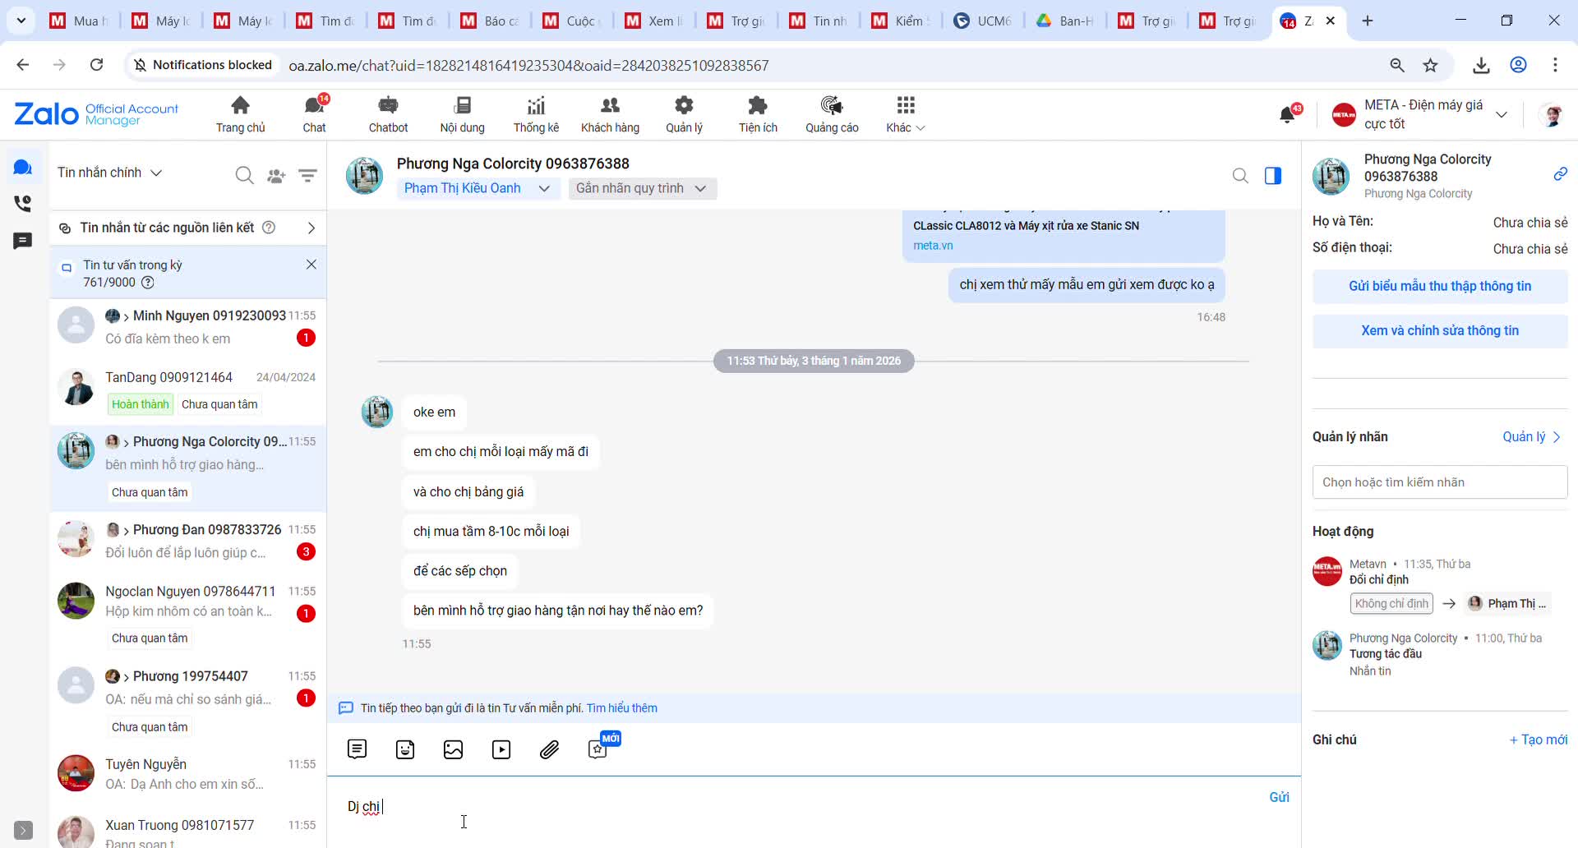
Task: Open Phương Đan 0987833726 conversation
Action: point(188,541)
